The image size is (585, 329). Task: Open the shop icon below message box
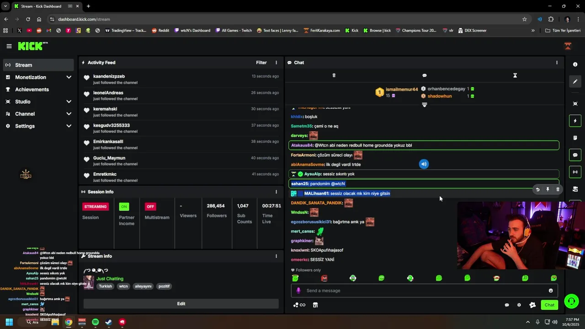[x=315, y=305]
